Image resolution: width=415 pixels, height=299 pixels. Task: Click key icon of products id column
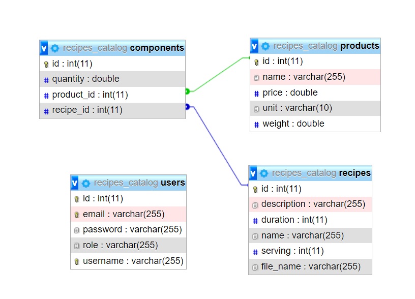tap(256, 62)
